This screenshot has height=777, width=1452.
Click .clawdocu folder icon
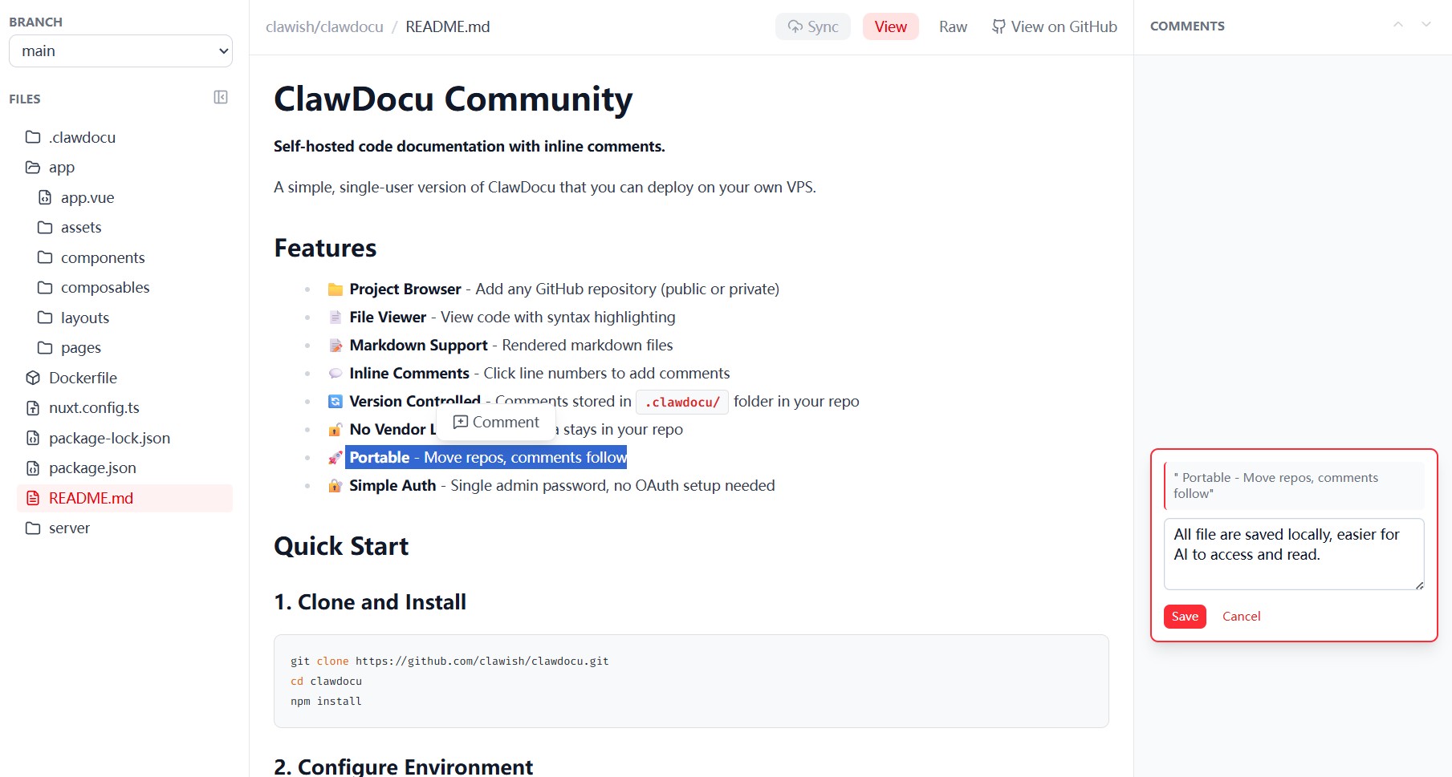click(33, 137)
